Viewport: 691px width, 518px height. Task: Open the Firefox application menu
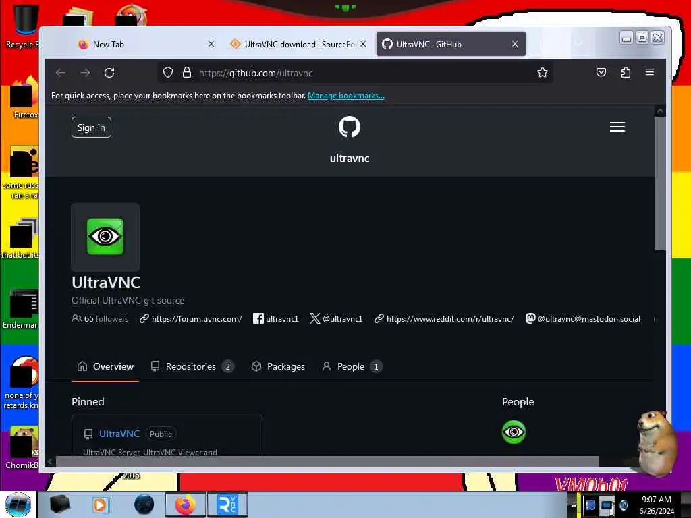pos(650,72)
